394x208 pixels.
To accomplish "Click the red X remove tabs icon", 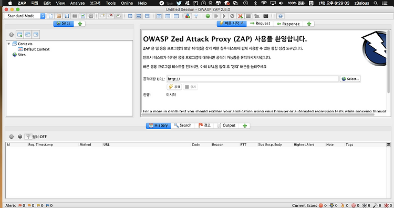I will [110, 16].
